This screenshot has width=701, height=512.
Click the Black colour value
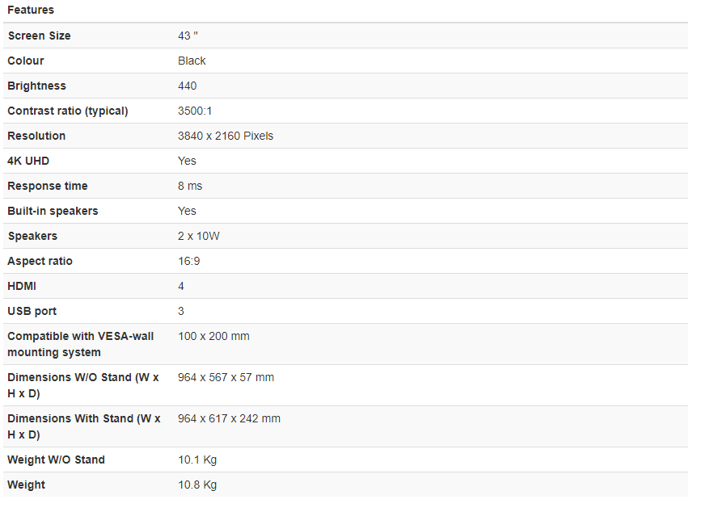pos(192,61)
